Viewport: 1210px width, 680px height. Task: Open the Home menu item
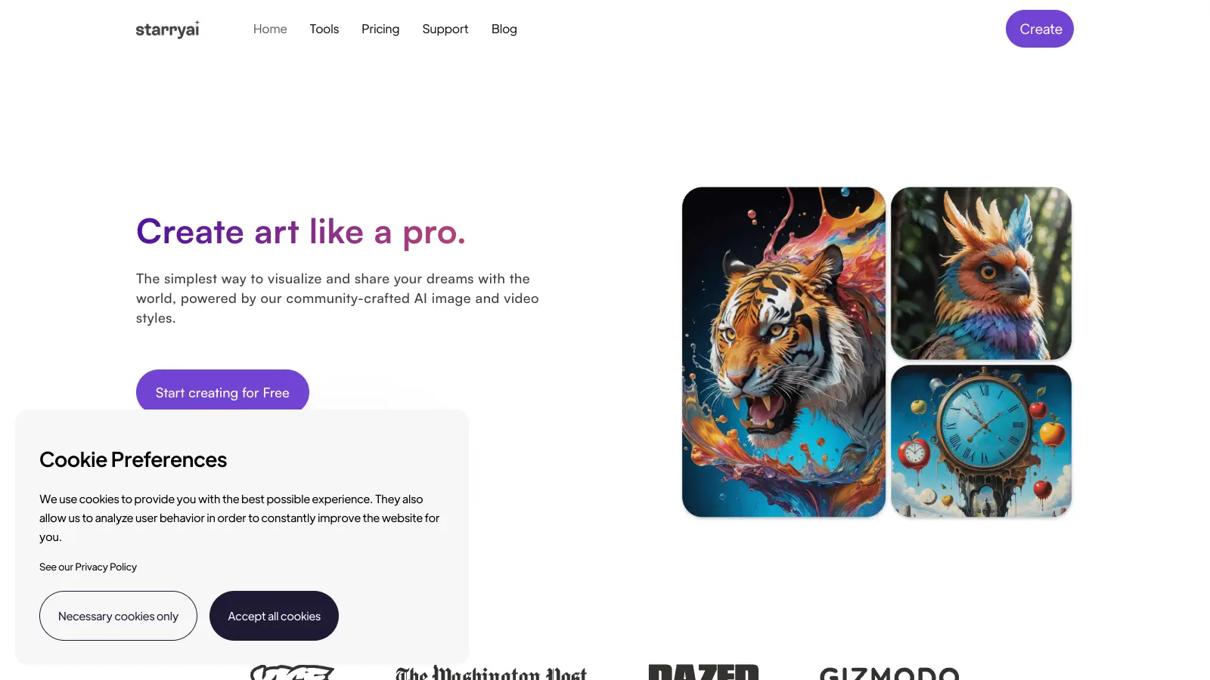270,29
